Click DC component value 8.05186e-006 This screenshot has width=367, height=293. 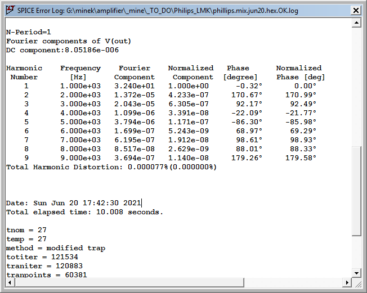pyautogui.click(x=92, y=50)
